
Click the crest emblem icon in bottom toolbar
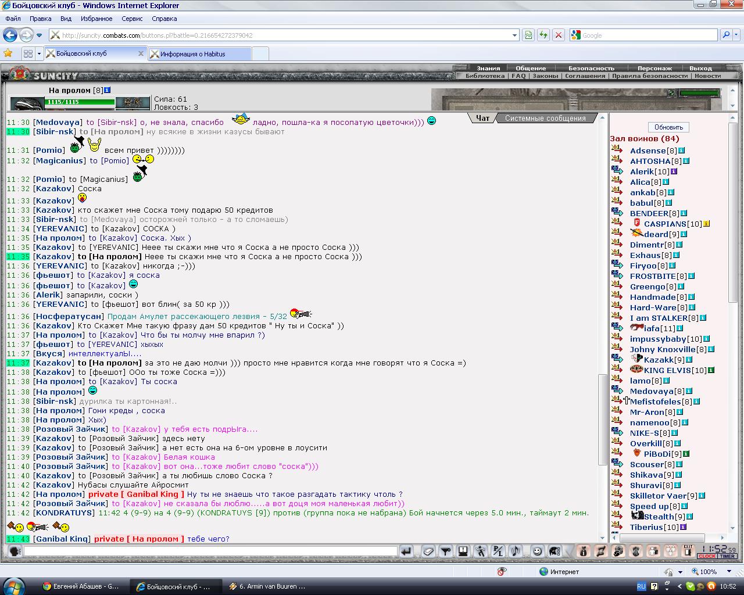636,551
